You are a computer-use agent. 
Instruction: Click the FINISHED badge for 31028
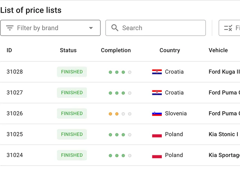[x=72, y=72]
